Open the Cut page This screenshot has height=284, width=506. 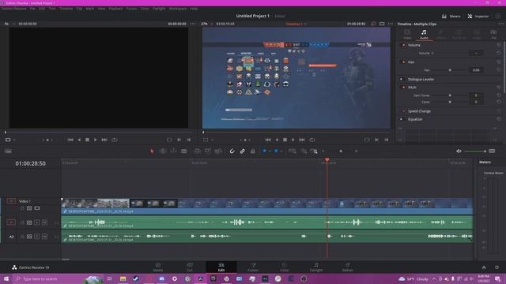tap(190, 267)
